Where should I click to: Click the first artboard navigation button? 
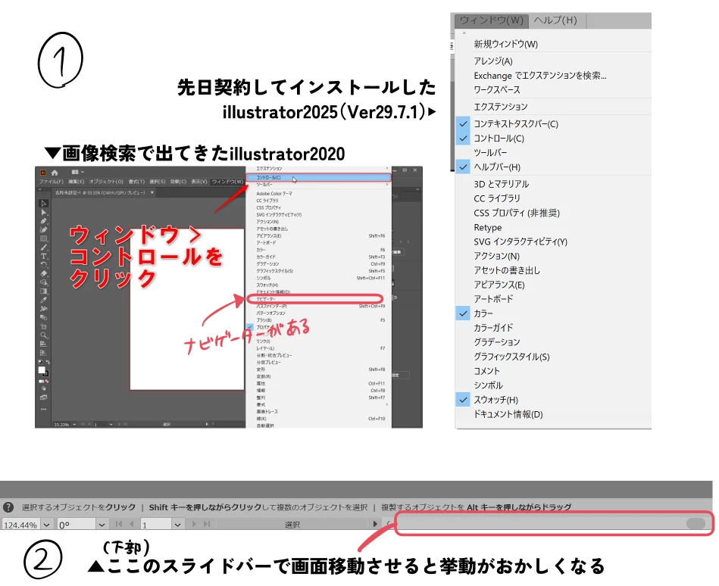tap(119, 524)
